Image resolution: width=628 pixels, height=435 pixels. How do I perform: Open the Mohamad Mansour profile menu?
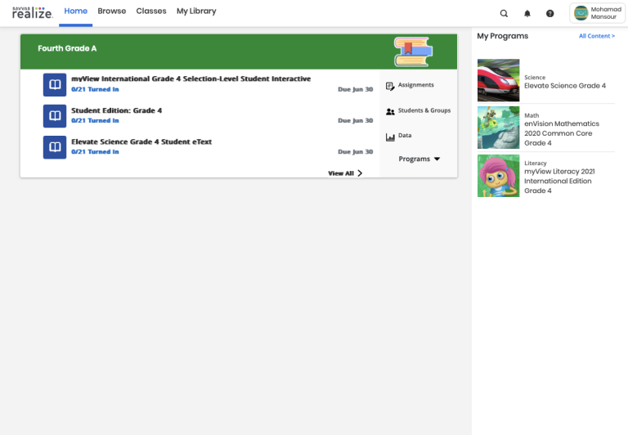tap(597, 13)
